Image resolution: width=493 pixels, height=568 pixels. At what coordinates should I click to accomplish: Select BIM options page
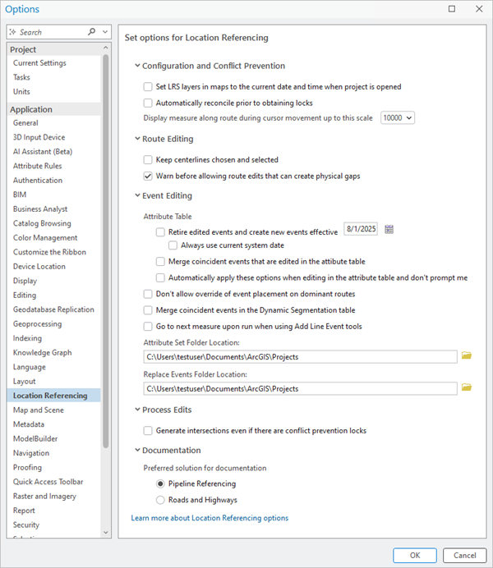[20, 195]
